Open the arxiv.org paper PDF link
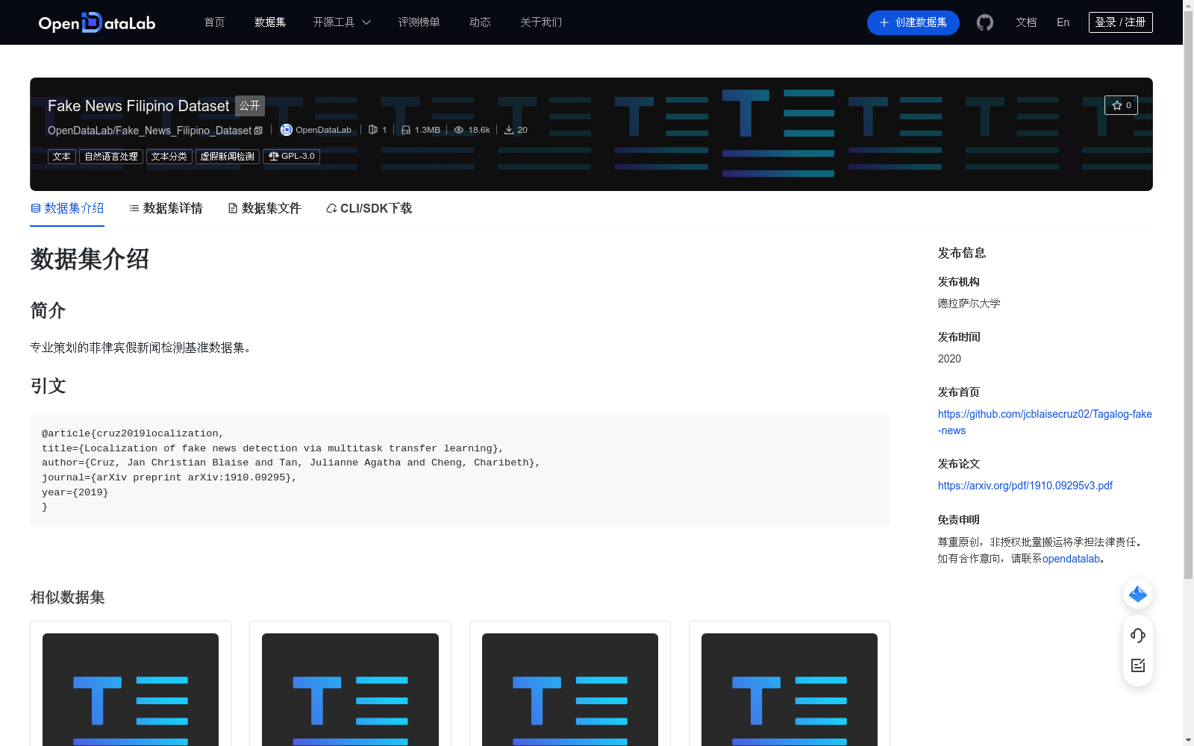1194x746 pixels. 1025,485
